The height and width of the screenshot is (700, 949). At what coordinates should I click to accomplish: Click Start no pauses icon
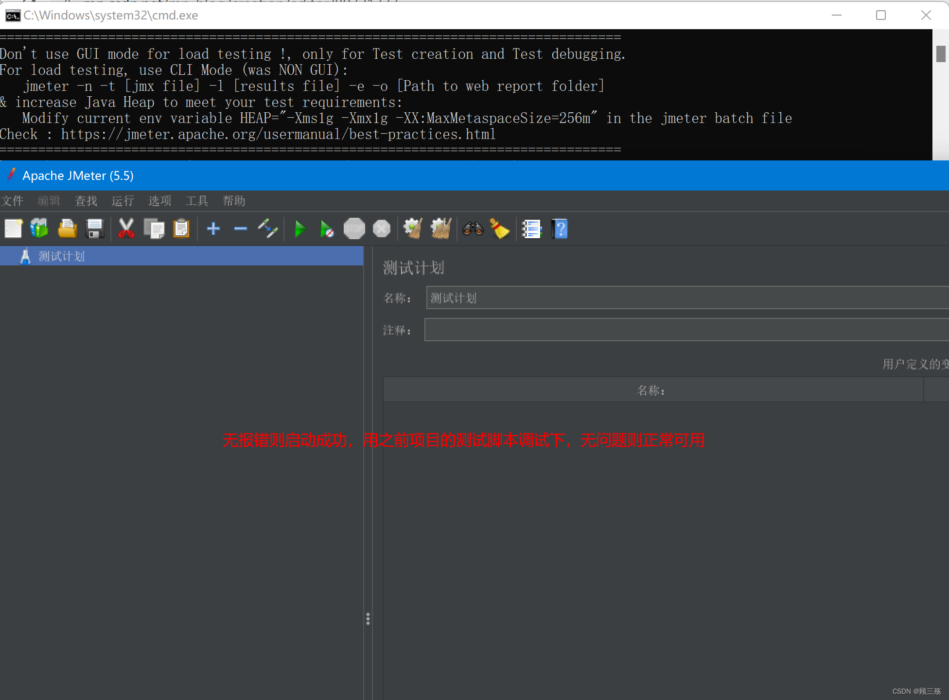pyautogui.click(x=327, y=228)
